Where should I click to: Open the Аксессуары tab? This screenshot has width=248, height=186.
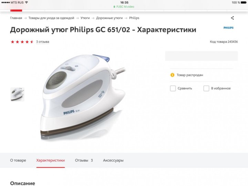coord(113,160)
